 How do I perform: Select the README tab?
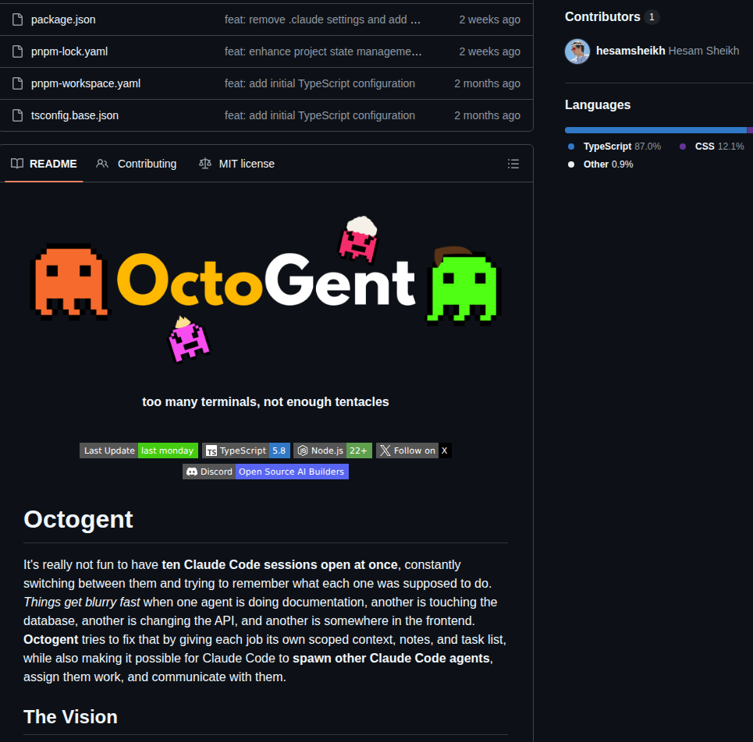click(44, 164)
